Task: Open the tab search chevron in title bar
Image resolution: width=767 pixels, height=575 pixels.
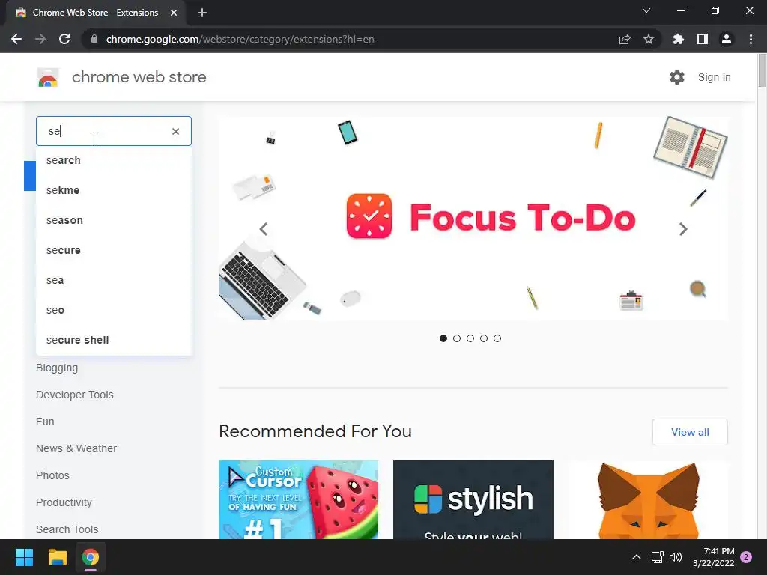Action: (646, 10)
